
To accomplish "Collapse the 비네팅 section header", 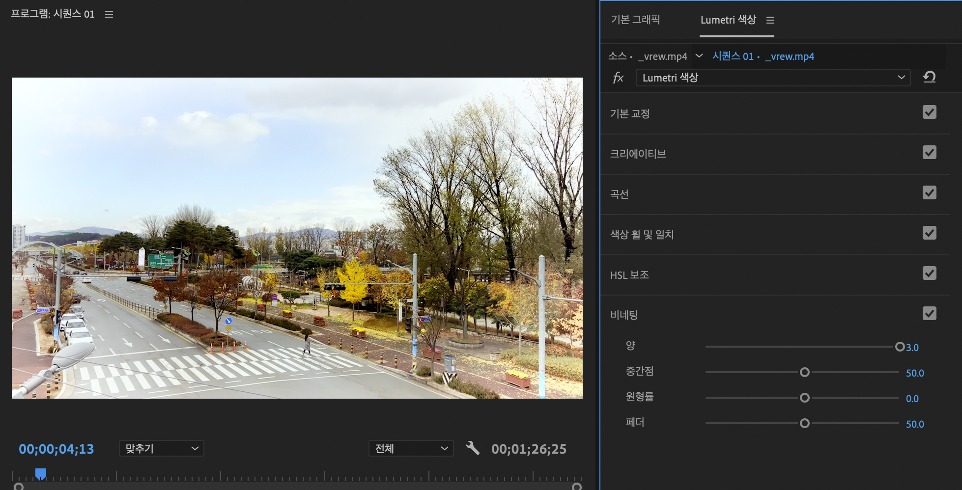I will [x=624, y=315].
